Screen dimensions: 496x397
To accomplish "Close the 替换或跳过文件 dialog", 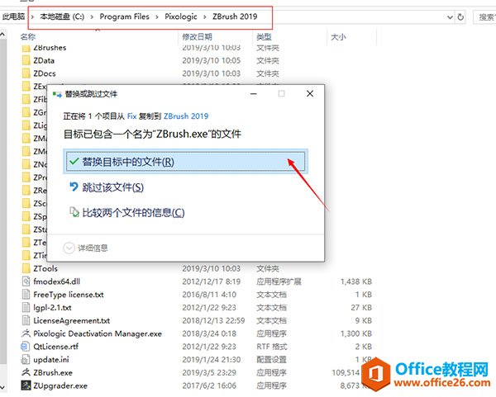I will [x=310, y=93].
